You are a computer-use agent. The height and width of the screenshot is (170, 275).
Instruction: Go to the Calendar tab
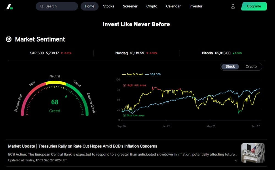point(173,6)
